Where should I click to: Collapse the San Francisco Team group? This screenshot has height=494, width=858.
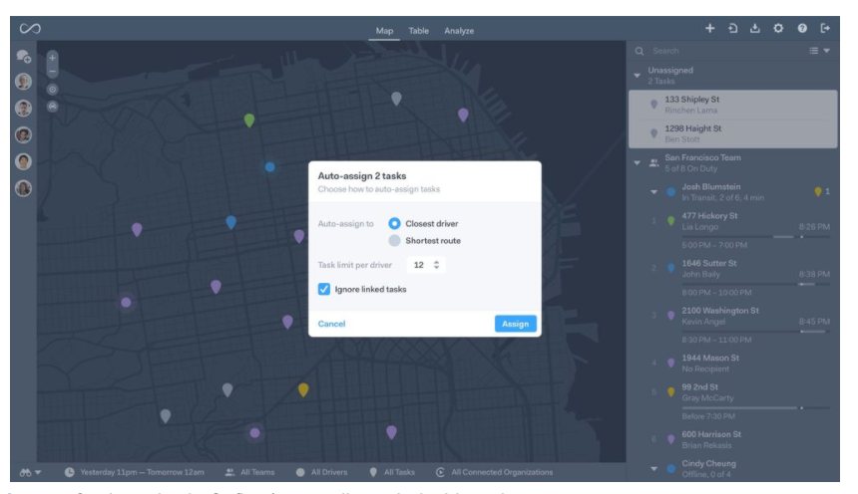[x=637, y=163]
